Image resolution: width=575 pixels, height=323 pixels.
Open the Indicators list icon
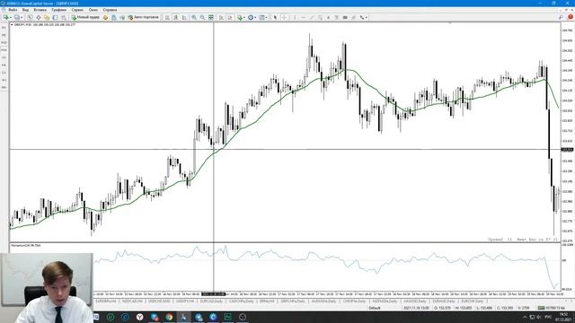pyautogui.click(x=240, y=17)
